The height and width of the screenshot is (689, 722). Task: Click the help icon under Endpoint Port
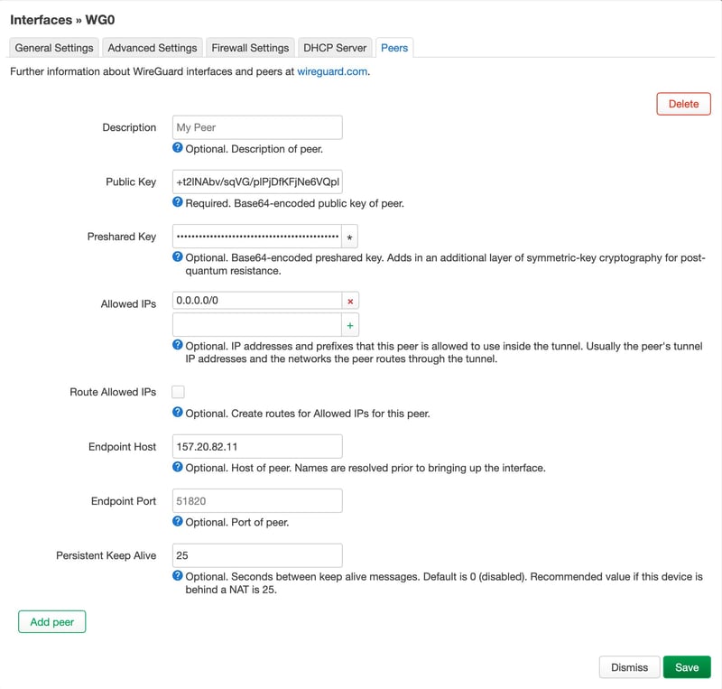tap(178, 522)
